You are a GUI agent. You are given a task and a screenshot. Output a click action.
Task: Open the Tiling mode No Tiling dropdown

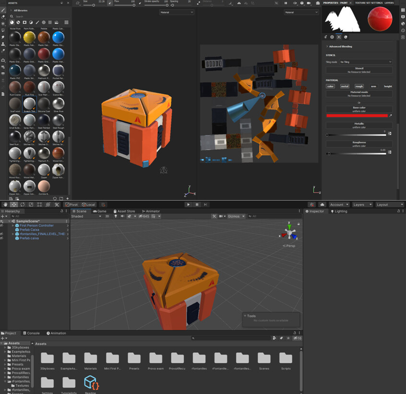click(x=366, y=62)
